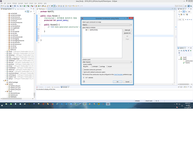Select Parent.java in Package Explorer

pyautogui.click(x=13, y=97)
